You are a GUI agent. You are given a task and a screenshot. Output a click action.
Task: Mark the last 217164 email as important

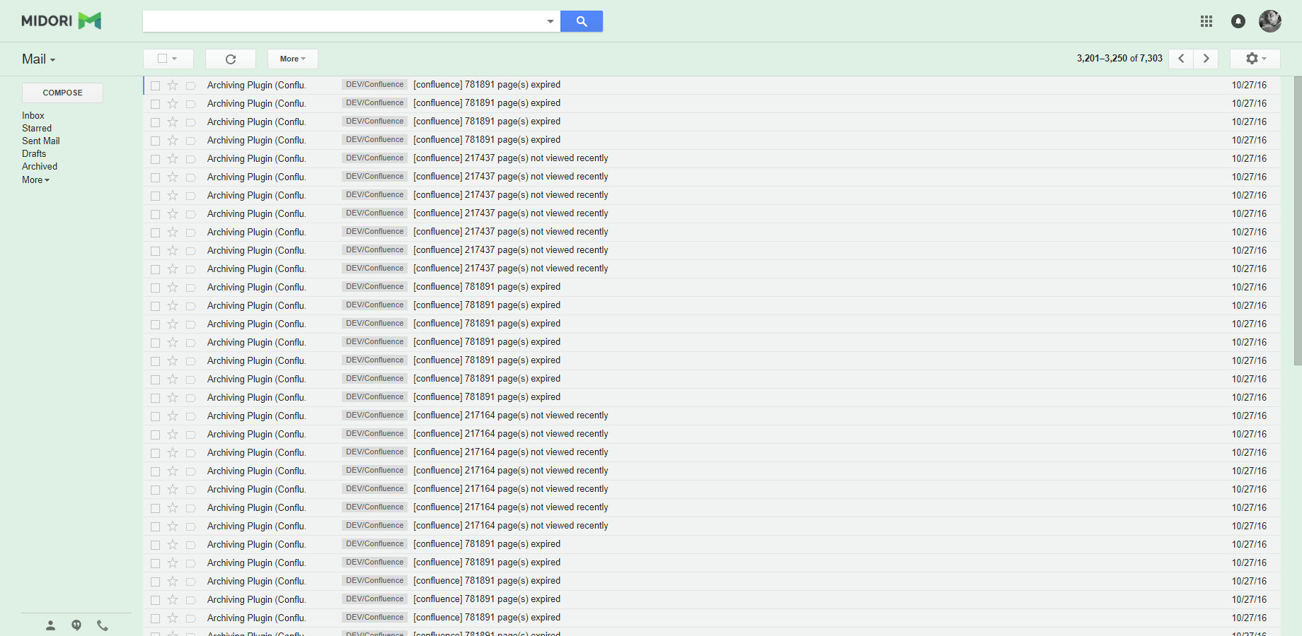click(x=190, y=526)
